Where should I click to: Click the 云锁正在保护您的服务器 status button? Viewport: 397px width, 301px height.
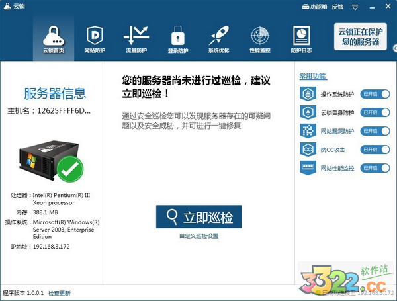click(361, 36)
